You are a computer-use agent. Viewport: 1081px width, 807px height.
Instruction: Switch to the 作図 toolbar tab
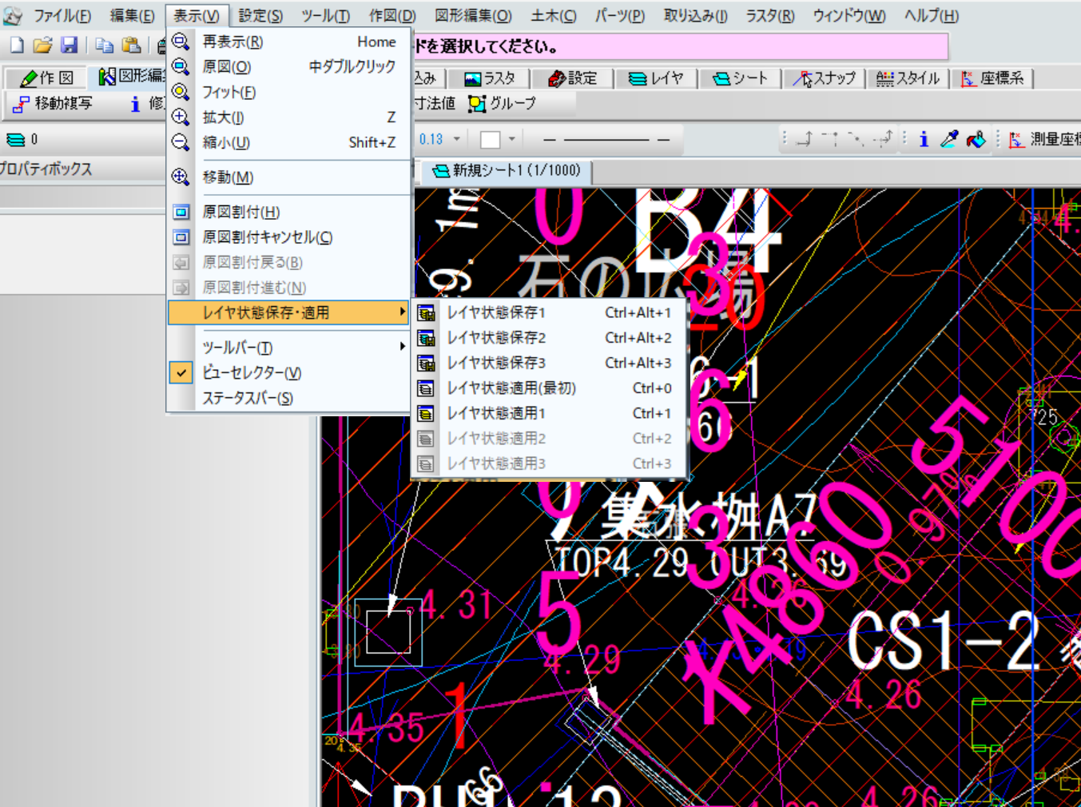[47, 78]
